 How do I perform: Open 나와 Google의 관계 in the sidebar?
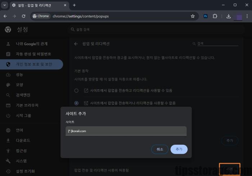coord(32,44)
